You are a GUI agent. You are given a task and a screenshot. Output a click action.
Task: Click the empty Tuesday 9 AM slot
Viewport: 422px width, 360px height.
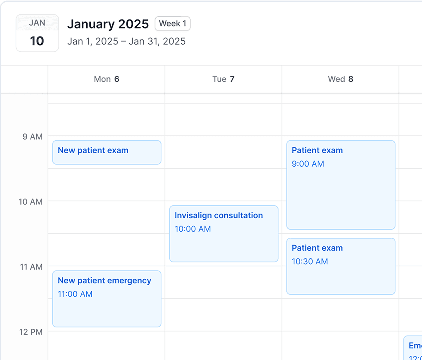click(x=223, y=152)
